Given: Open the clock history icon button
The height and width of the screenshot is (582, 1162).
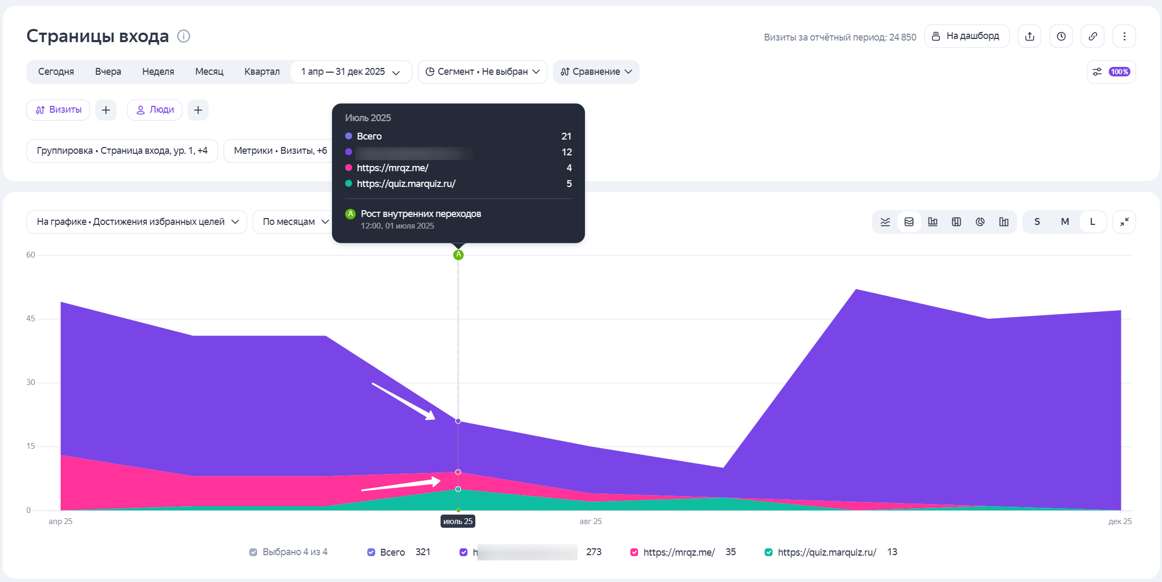Looking at the screenshot, I should click(x=1061, y=36).
